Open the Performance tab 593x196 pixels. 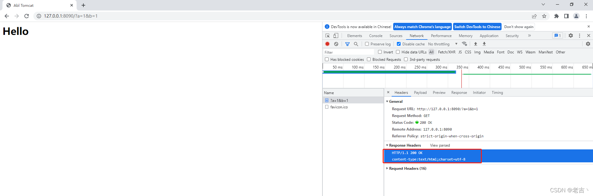pyautogui.click(x=441, y=36)
